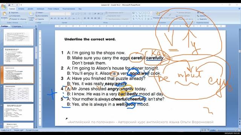Select the triangle shape in gallery
Screen dimensions: 241x135
(x=133, y=16)
